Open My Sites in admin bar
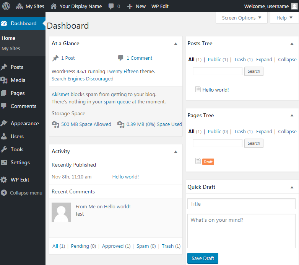Image resolution: width=299 pixels, height=265 pixels. (x=35, y=6)
